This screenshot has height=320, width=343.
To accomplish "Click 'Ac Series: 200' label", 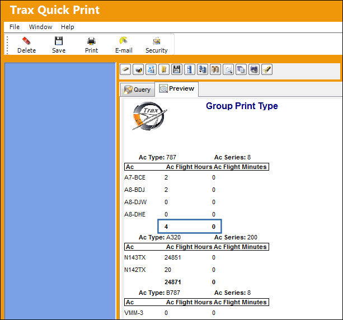I will click(236, 237).
